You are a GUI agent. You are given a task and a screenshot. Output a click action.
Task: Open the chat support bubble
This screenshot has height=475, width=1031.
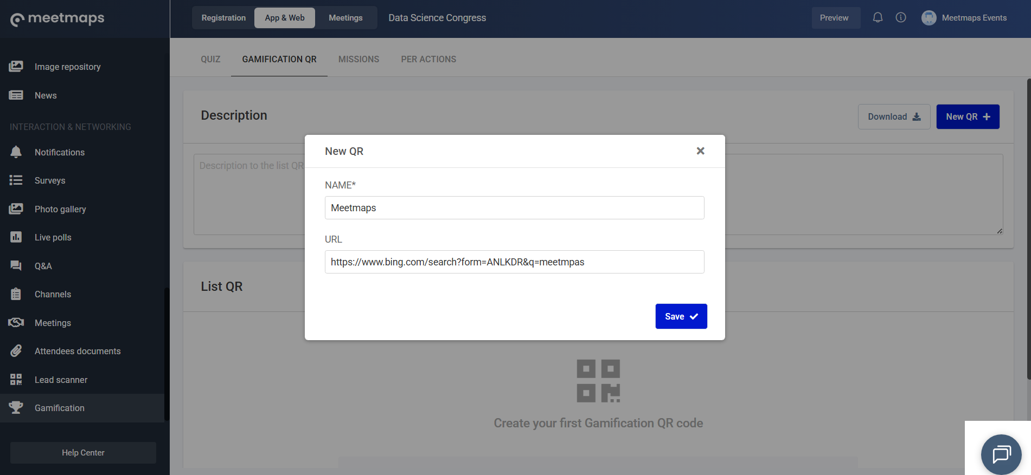[x=1001, y=454]
